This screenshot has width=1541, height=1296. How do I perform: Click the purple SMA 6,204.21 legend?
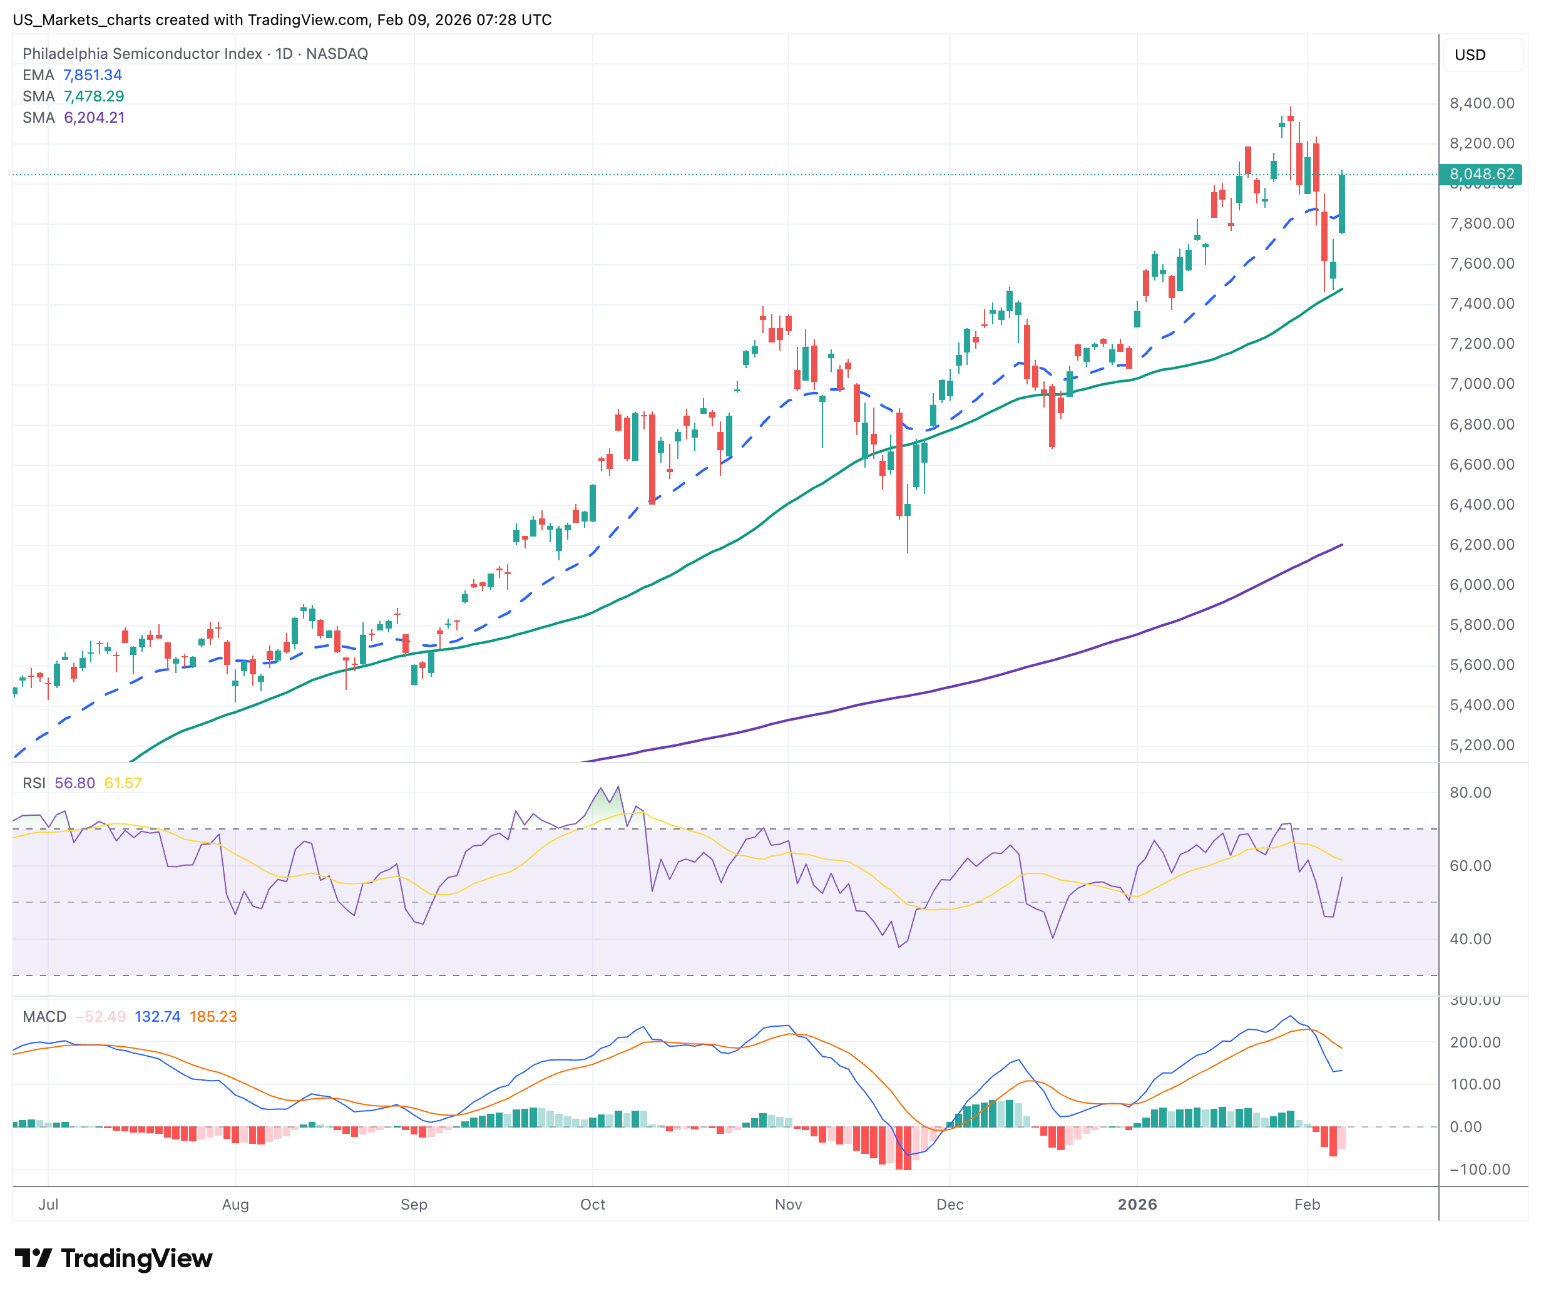73,118
